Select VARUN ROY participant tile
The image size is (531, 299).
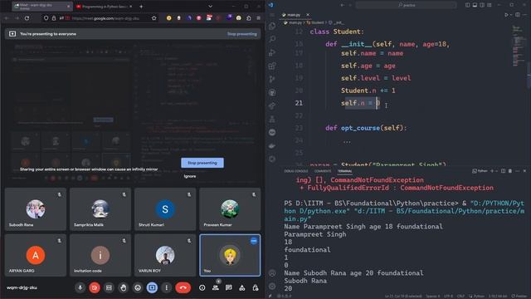click(x=165, y=255)
